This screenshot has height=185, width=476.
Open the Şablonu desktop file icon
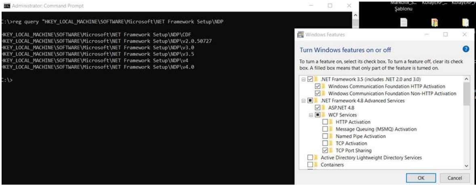(403, 23)
